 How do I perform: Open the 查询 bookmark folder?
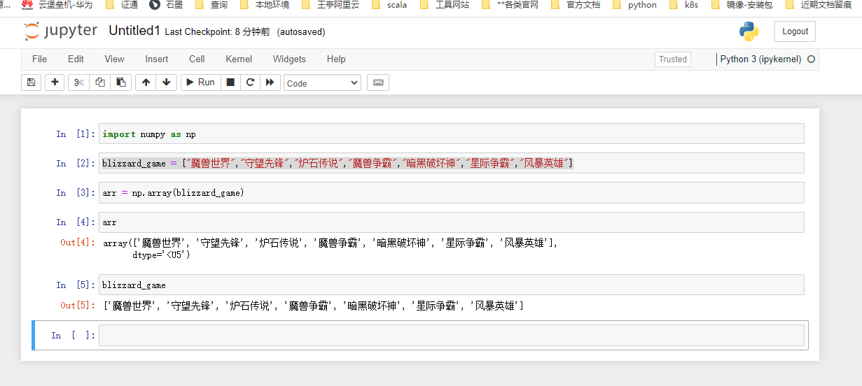(211, 5)
